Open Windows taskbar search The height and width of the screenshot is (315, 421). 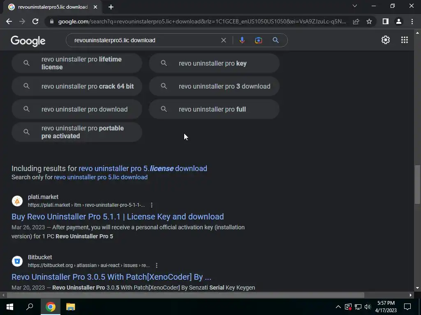30,307
